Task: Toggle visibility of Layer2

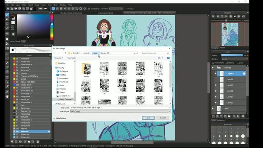Action: [213, 109]
